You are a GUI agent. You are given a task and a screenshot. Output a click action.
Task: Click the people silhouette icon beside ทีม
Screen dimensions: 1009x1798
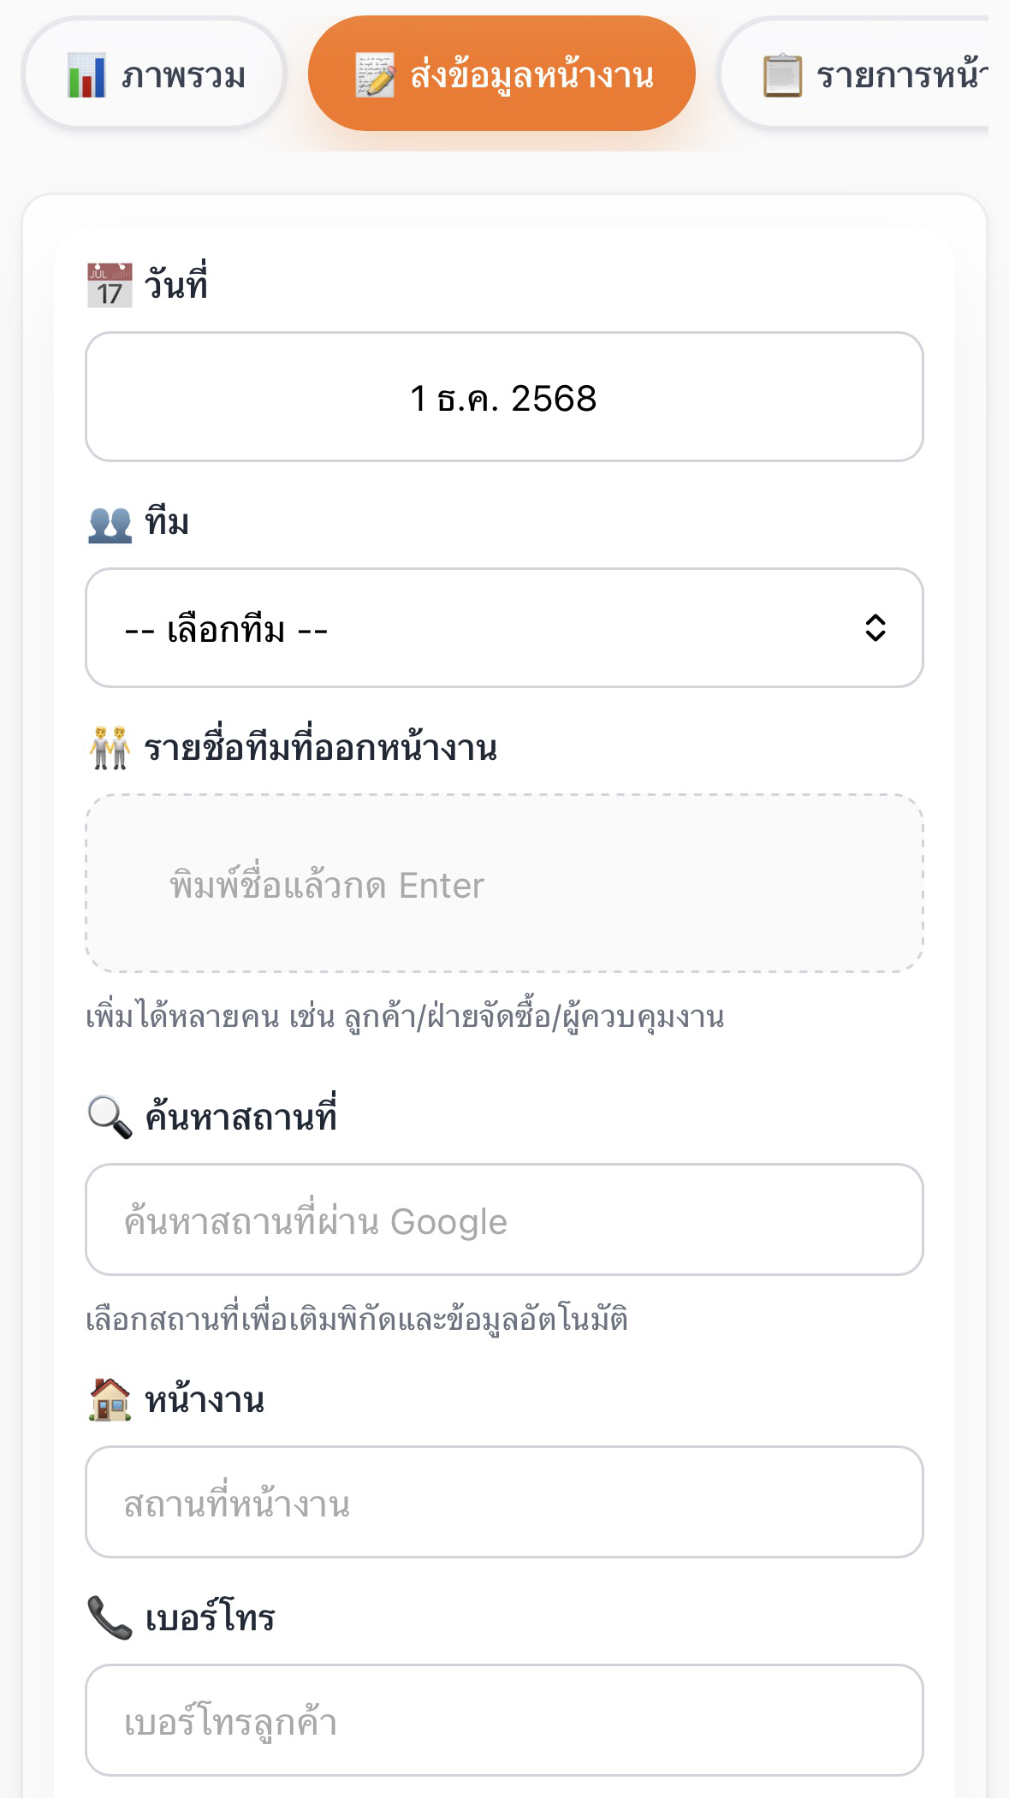click(110, 524)
